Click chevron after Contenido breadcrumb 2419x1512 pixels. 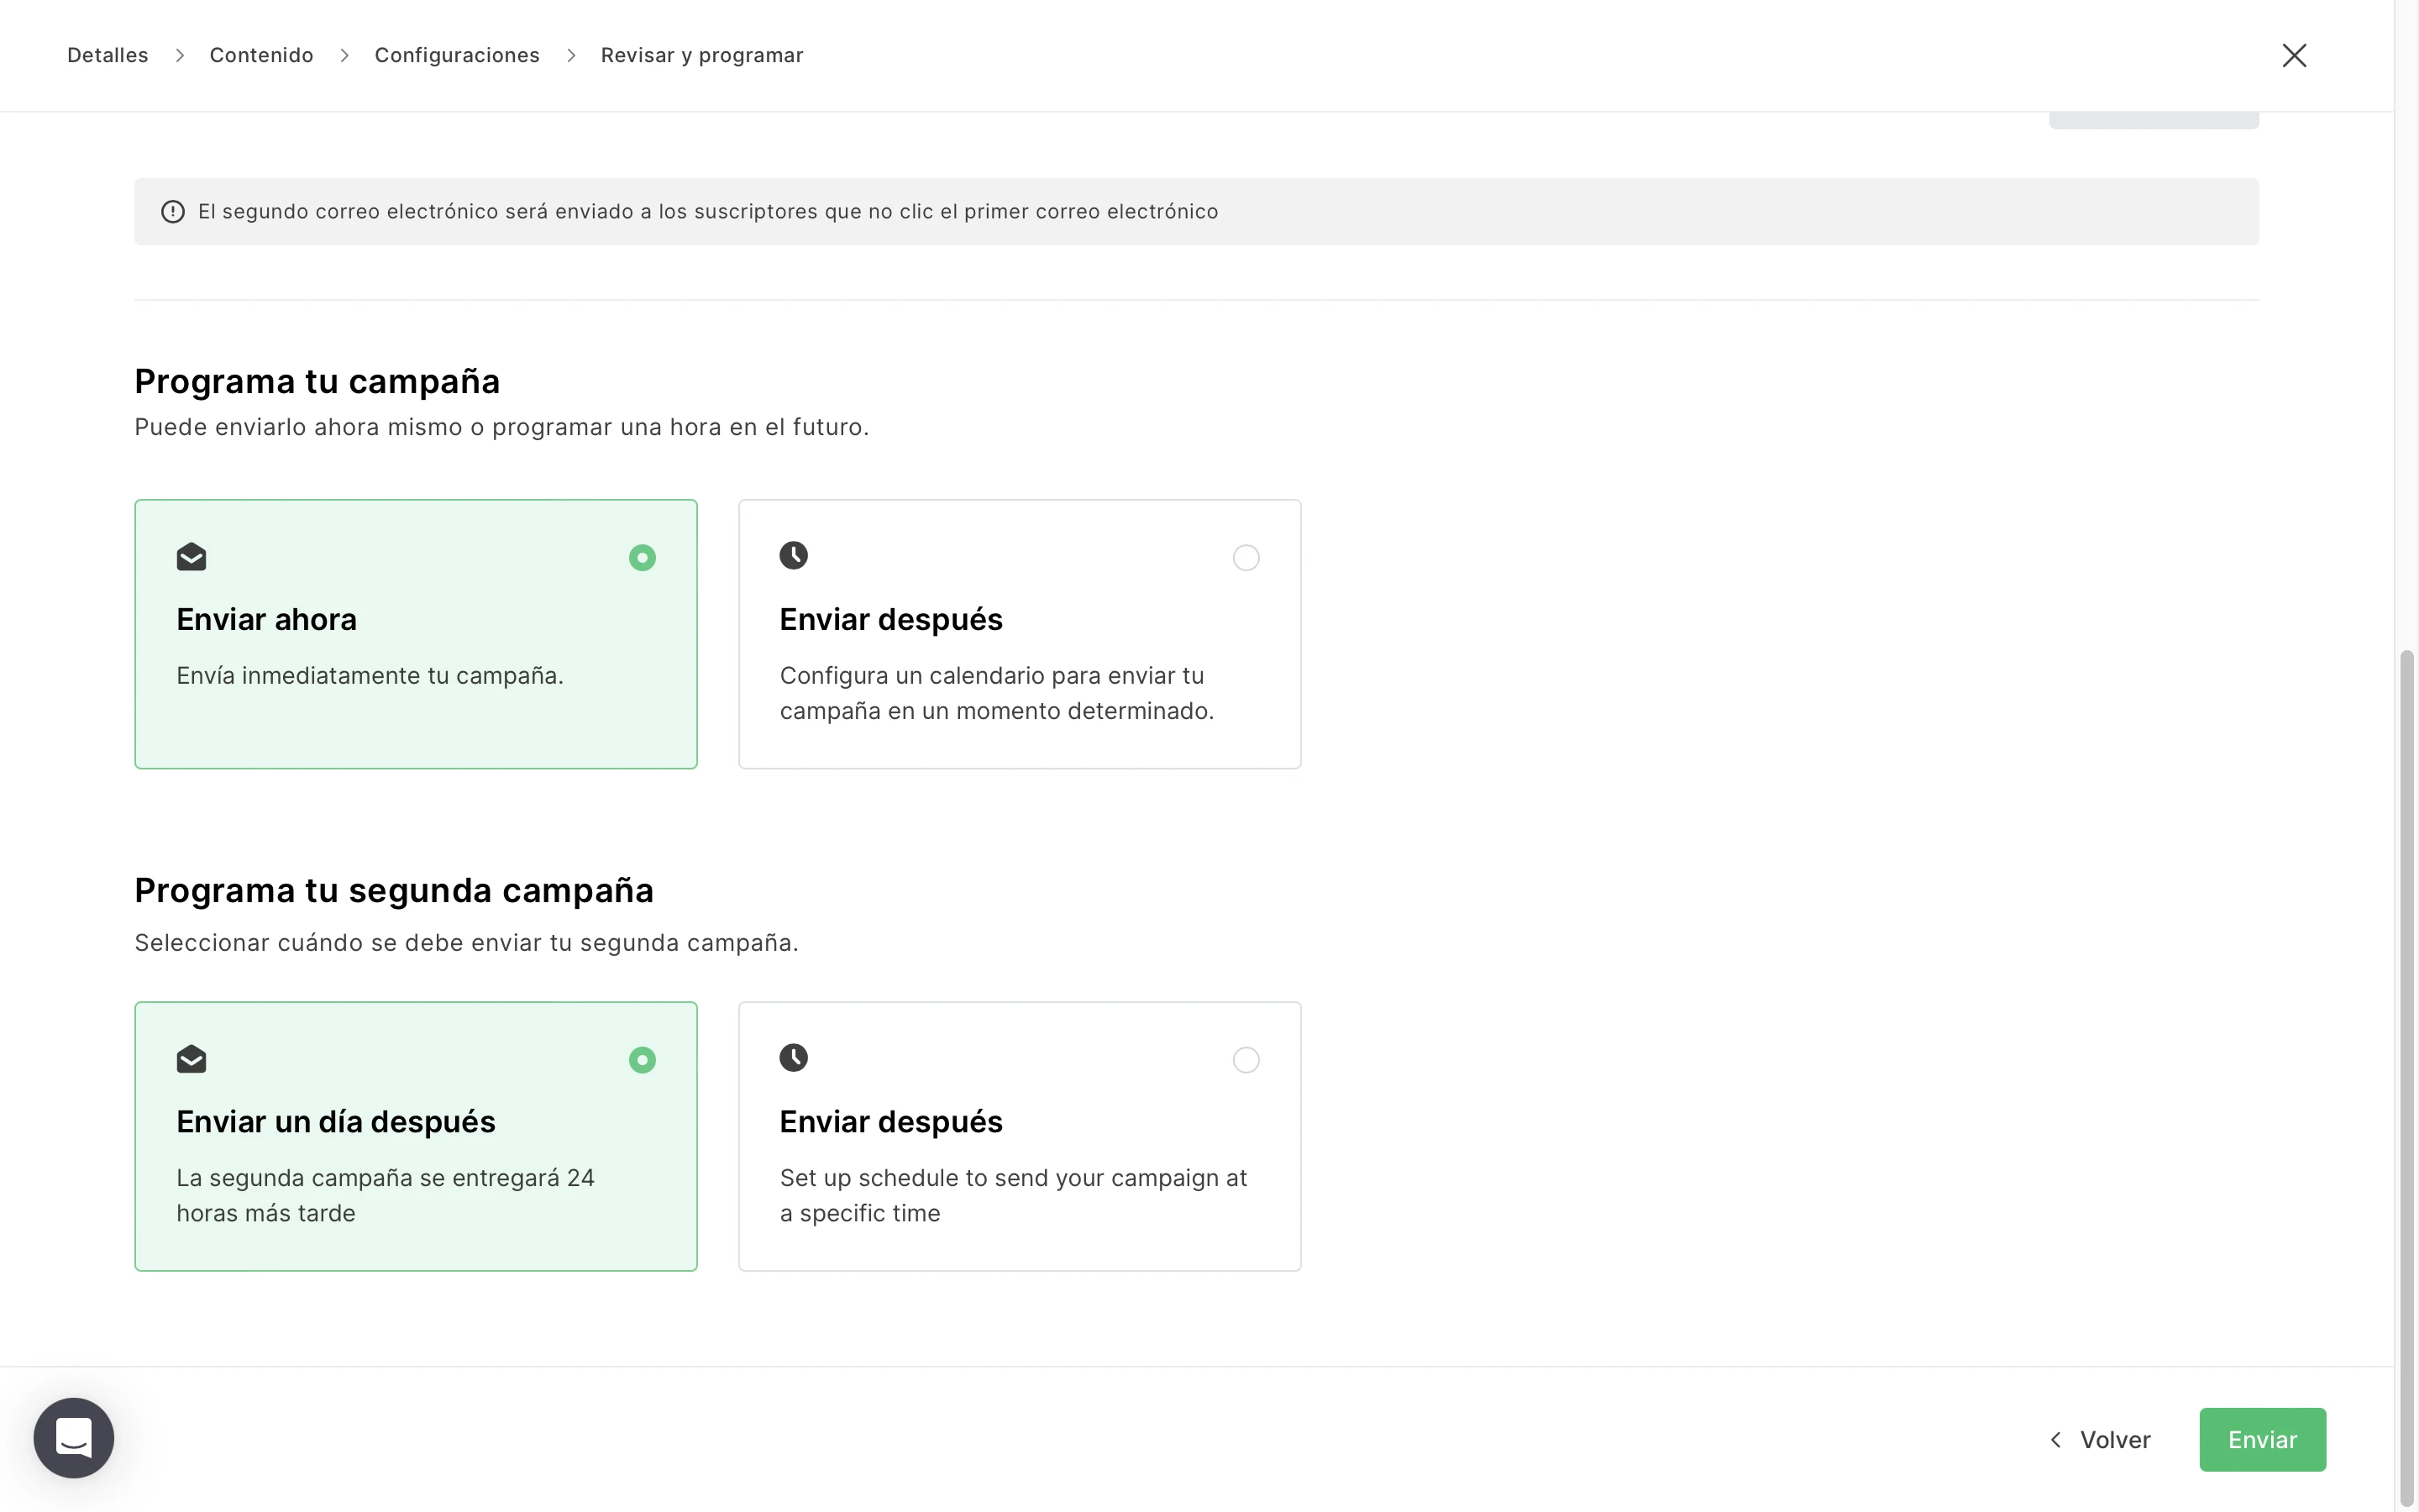(345, 56)
